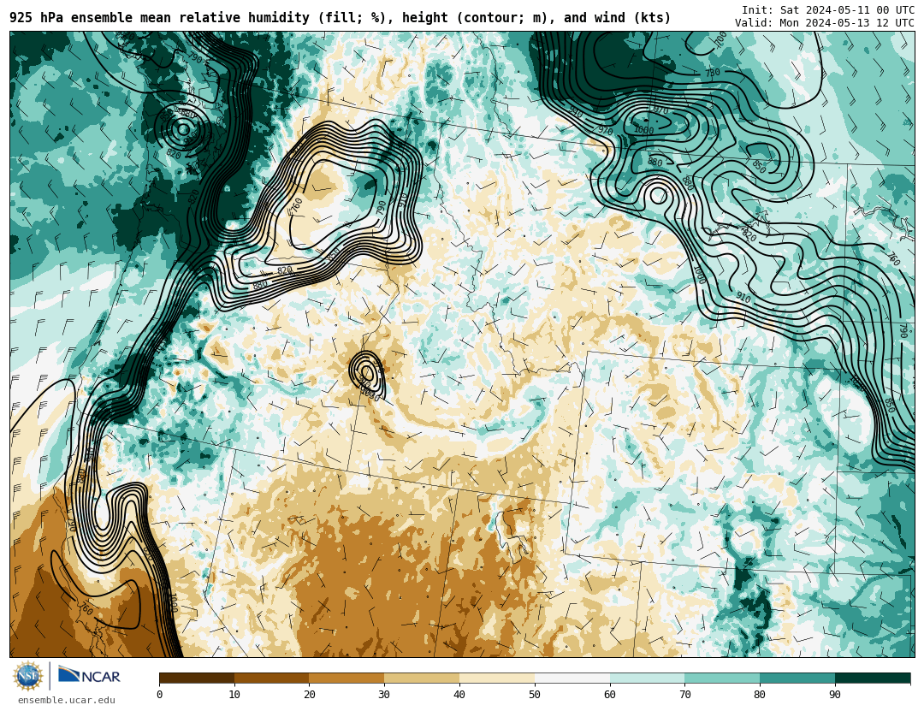Click the colorbar tick label 0

click(160, 695)
